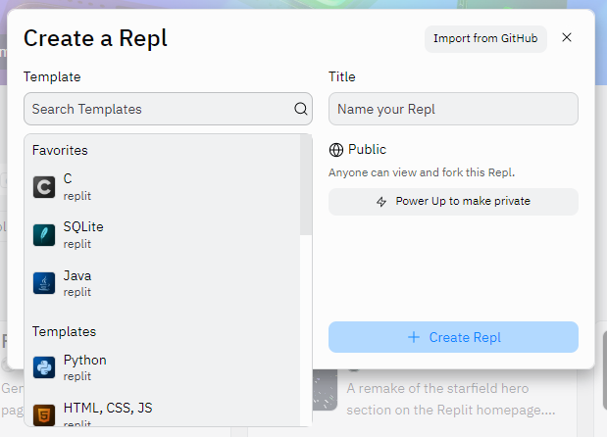The width and height of the screenshot is (607, 437).
Task: Close the Create a Repl dialog
Action: click(567, 37)
